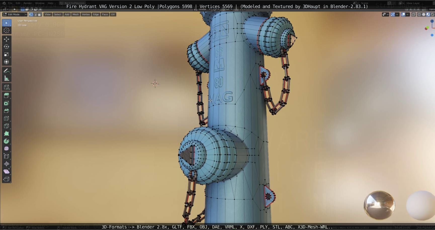Enable edge select mode
This screenshot has width=435, height=230.
pyautogui.click(x=35, y=15)
